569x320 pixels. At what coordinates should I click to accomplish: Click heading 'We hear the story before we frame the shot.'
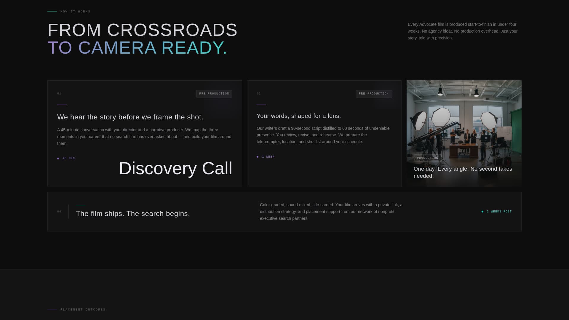(130, 117)
